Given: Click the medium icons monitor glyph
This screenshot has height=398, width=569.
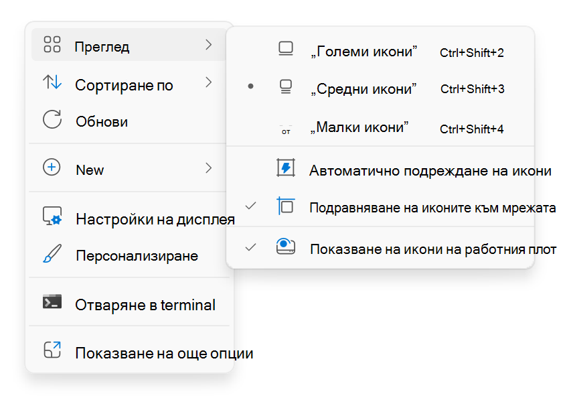Looking at the screenshot, I should [286, 87].
